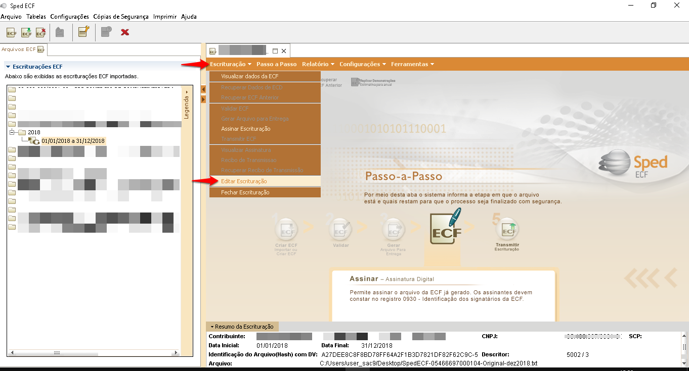689x371 pixels.
Task: Select escrituração 01/01/2018 a 31/12/2018
Action: [73, 141]
